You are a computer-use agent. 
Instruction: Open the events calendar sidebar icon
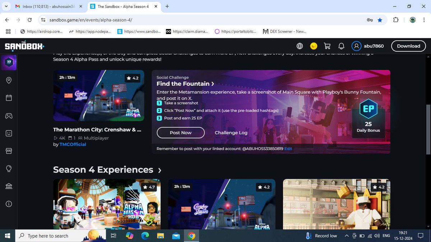click(x=9, y=98)
